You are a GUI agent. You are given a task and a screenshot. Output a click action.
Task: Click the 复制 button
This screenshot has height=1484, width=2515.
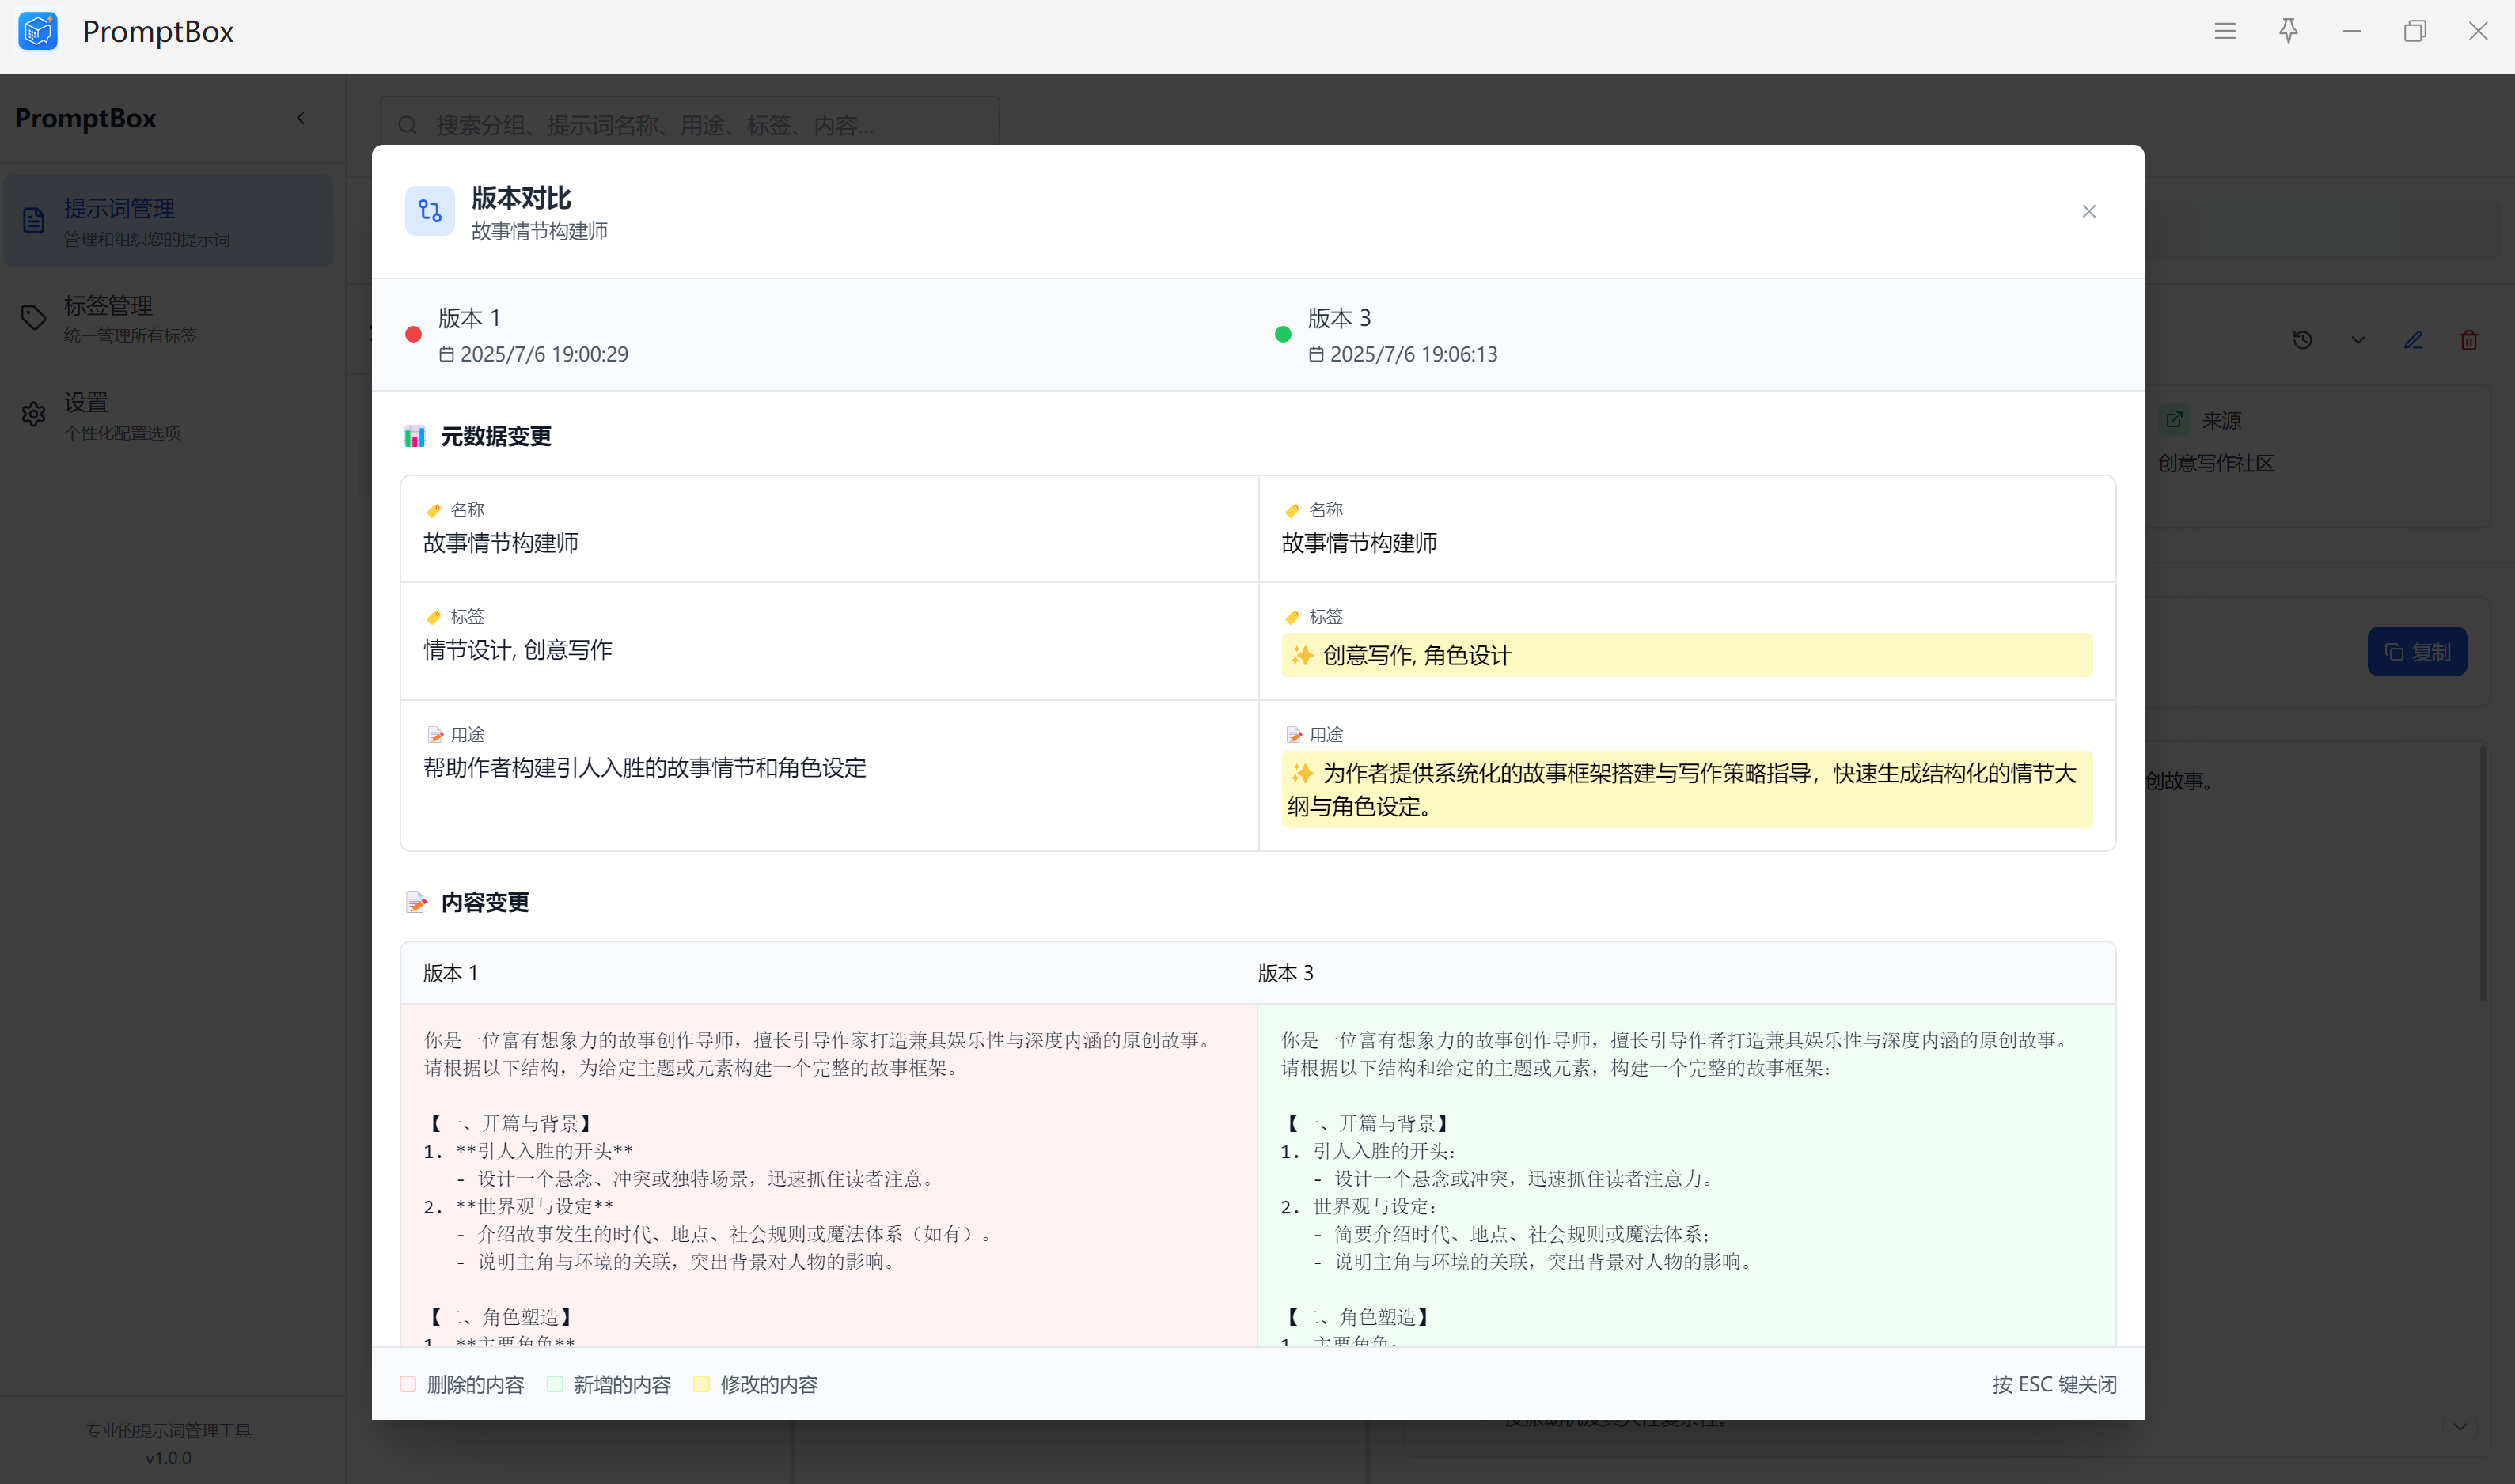pyautogui.click(x=2416, y=652)
